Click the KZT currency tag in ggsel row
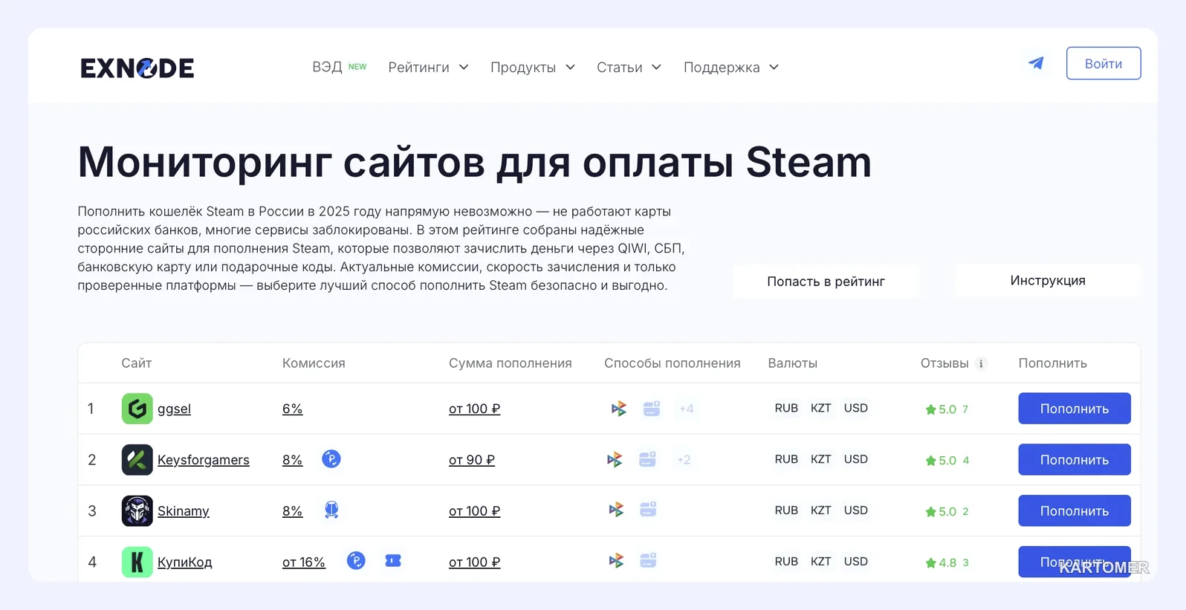Screen dimensions: 1186x610 pyautogui.click(x=821, y=408)
